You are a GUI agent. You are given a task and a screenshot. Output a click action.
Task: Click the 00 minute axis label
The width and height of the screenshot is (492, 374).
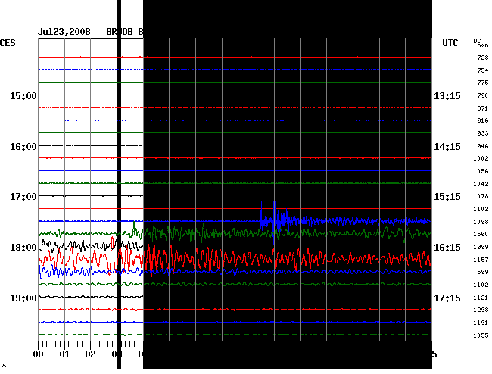(x=39, y=354)
